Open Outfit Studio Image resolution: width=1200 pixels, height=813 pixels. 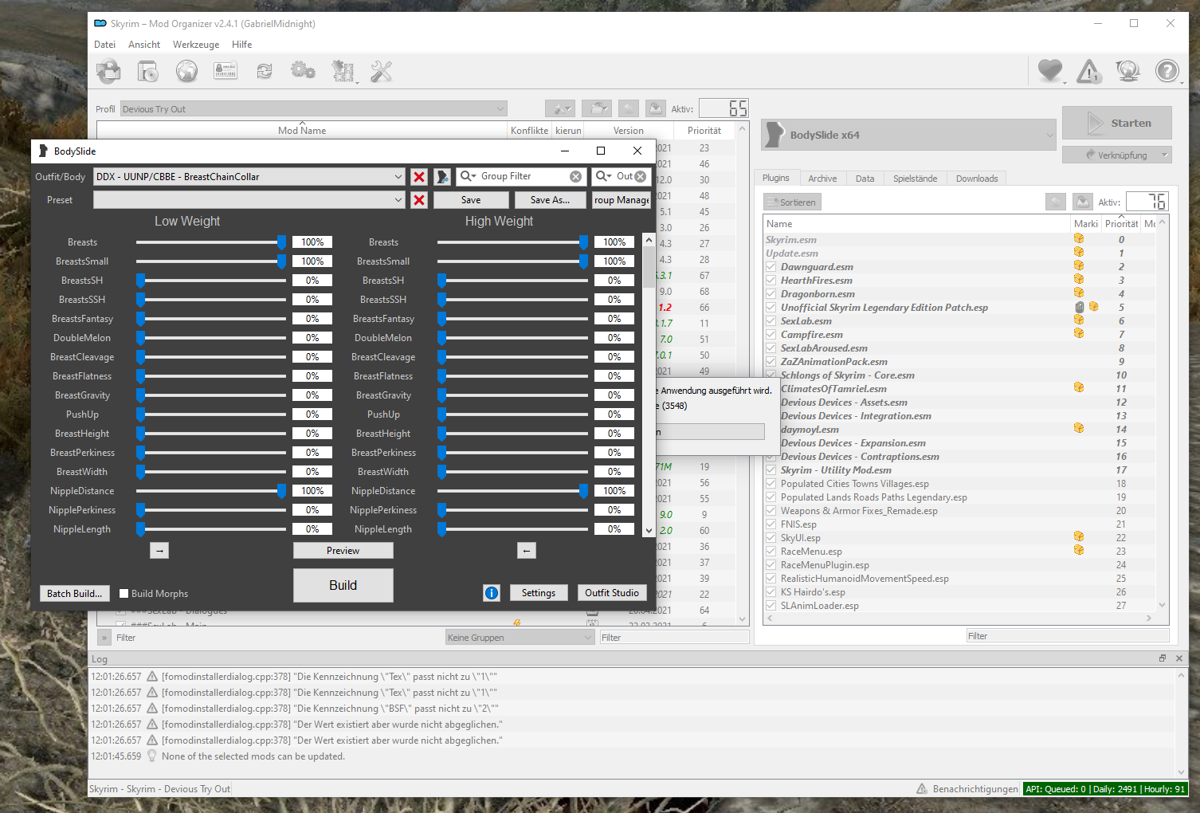(x=612, y=592)
